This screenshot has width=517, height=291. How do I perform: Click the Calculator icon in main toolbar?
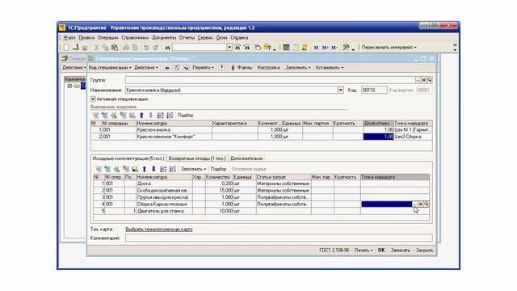pyautogui.click(x=286, y=48)
